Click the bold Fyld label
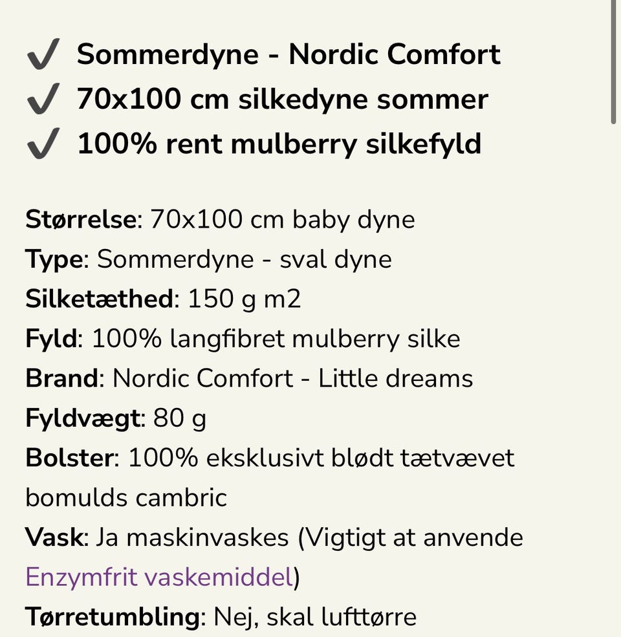Screen dimensions: 621x637 click(x=51, y=339)
